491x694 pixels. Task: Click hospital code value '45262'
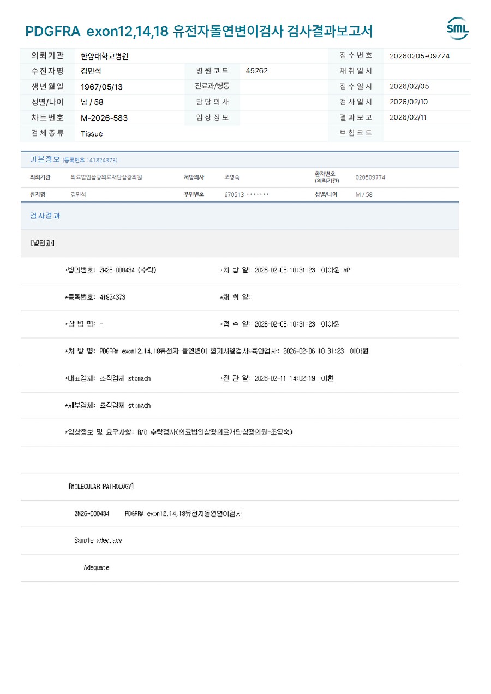257,71
